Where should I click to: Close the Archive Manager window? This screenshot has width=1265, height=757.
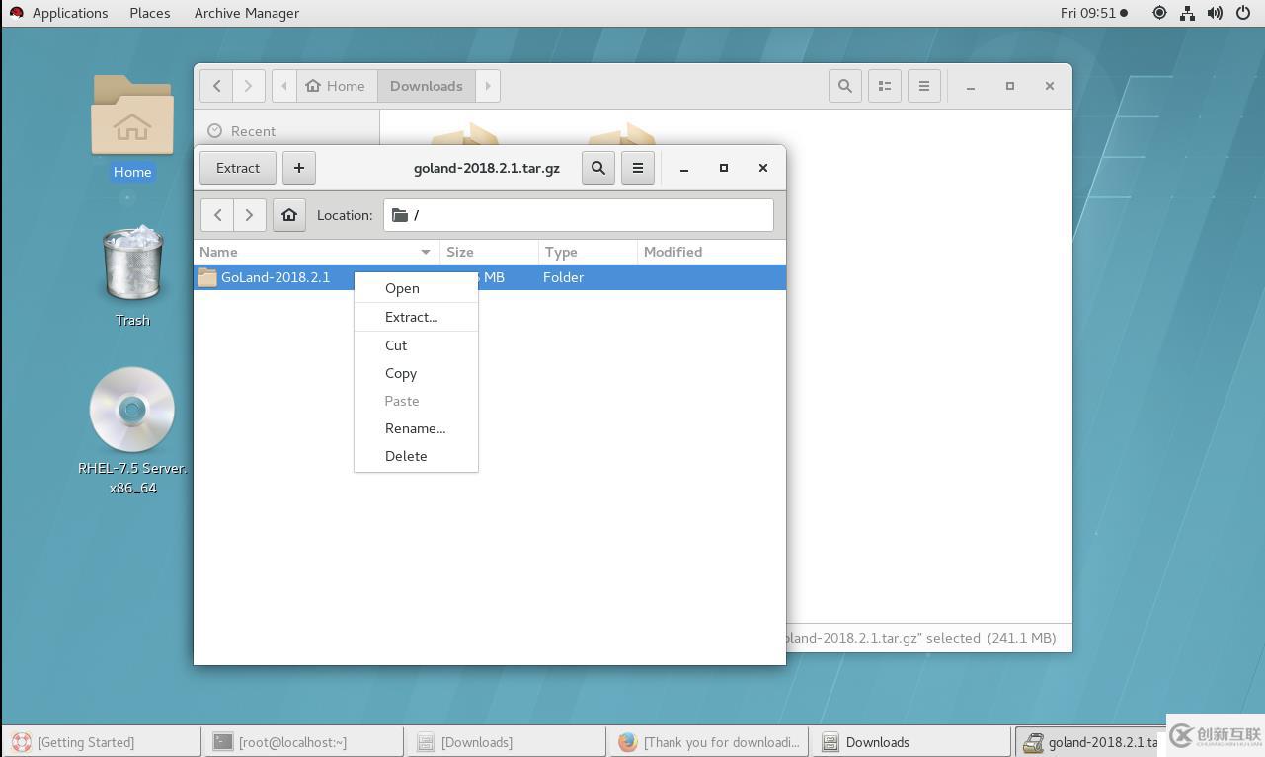tap(763, 168)
